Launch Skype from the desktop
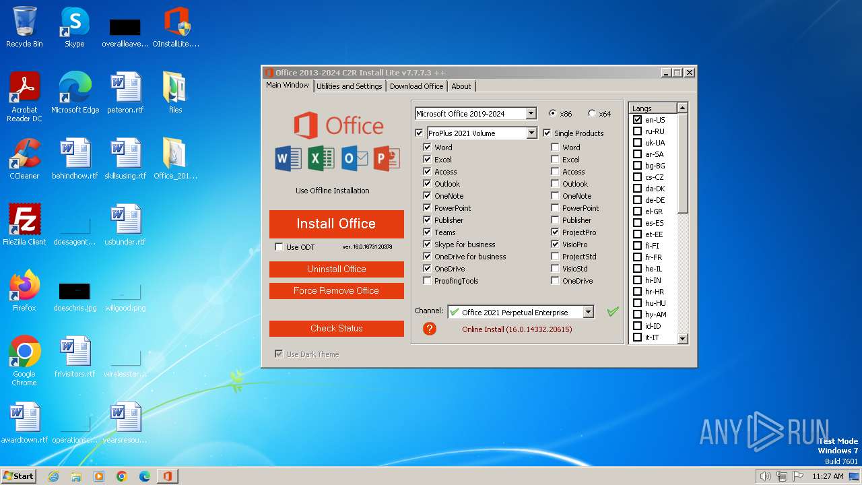 point(75,27)
